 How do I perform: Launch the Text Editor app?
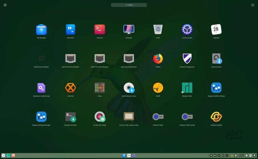pyautogui.click(x=70, y=30)
